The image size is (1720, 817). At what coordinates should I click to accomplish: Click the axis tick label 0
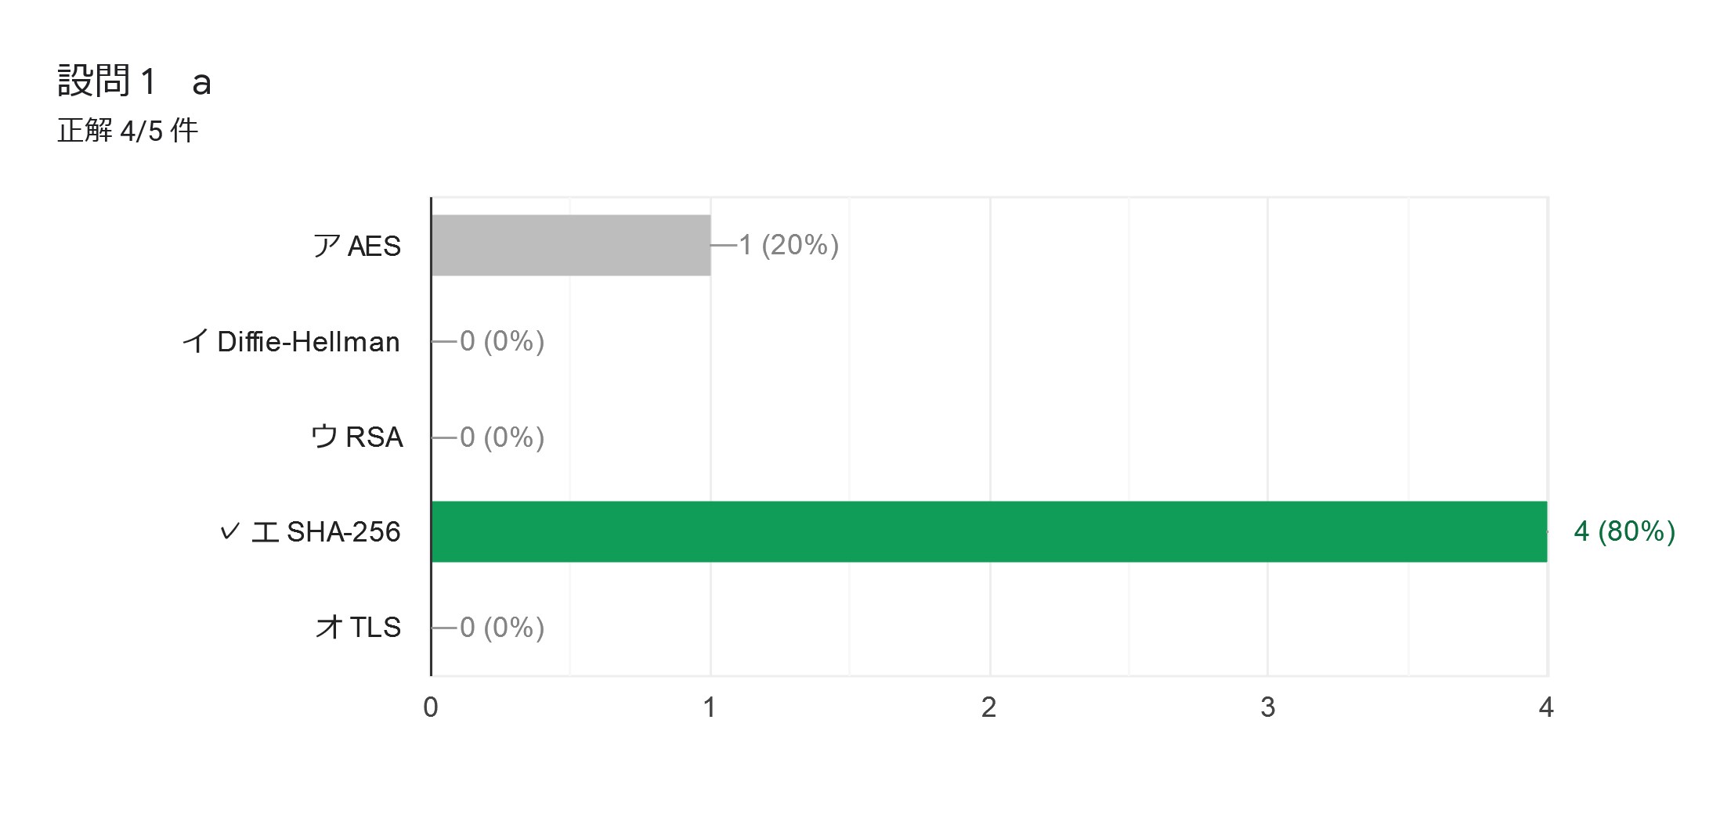click(431, 707)
